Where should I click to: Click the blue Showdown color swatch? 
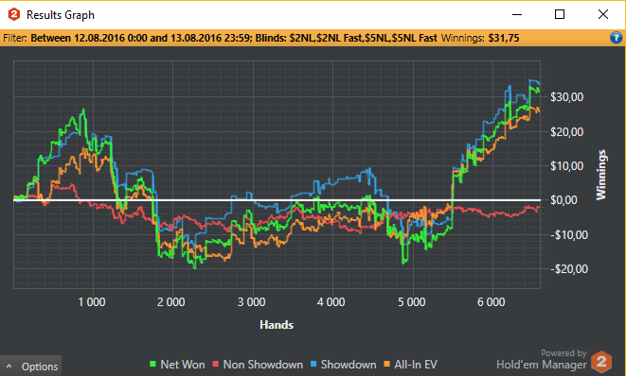tap(313, 364)
